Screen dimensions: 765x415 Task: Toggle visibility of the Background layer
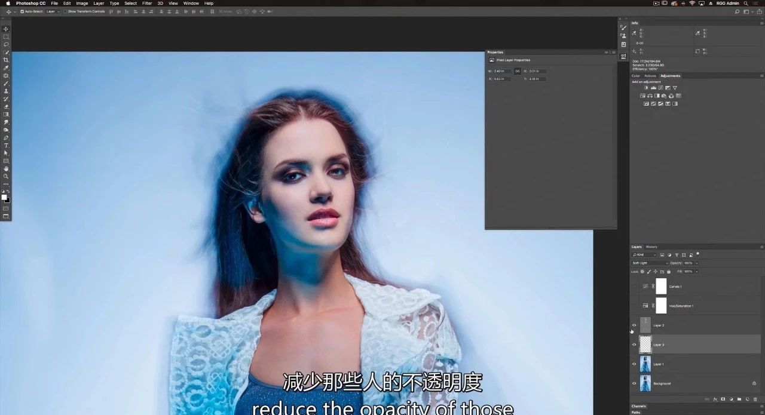pyautogui.click(x=634, y=383)
